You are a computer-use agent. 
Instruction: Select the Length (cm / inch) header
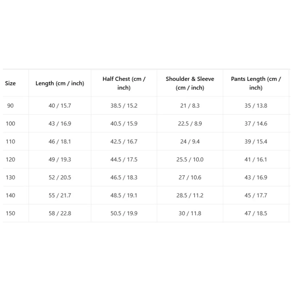pyautogui.click(x=60, y=83)
